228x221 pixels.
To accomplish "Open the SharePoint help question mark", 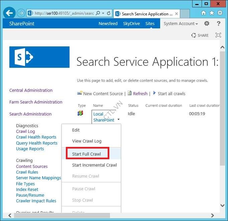I will (219, 24).
